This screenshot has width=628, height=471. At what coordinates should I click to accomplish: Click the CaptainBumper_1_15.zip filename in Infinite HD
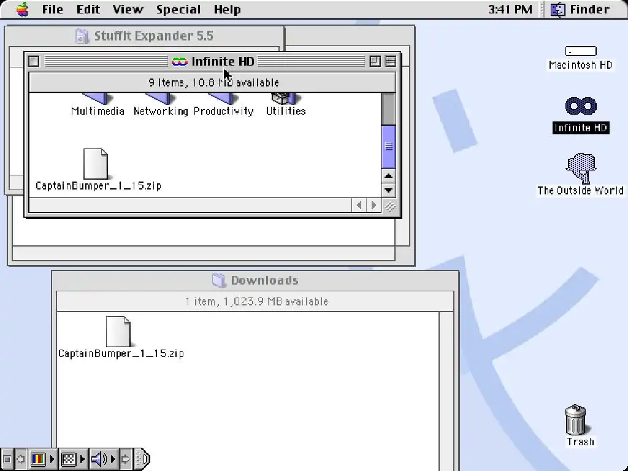99,186
